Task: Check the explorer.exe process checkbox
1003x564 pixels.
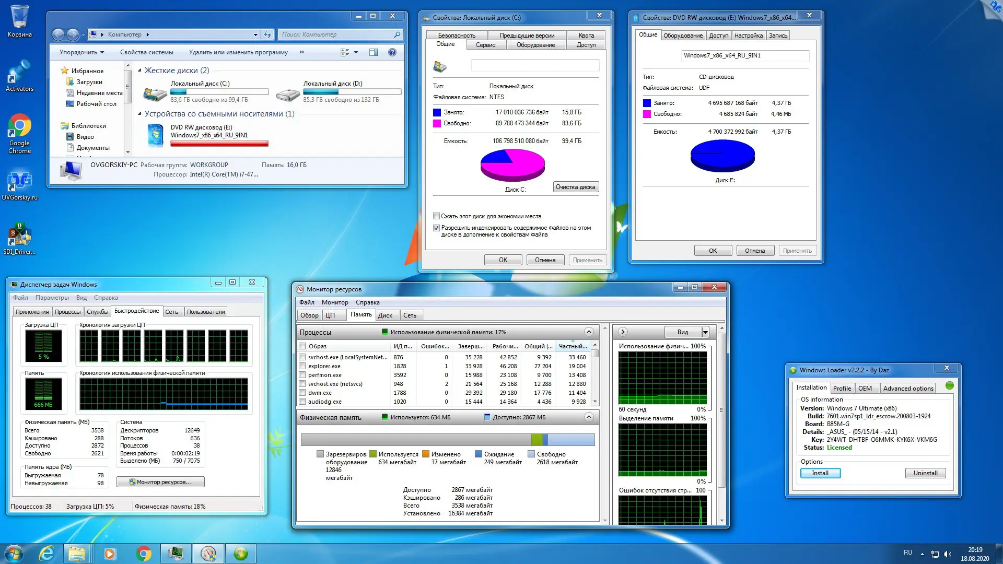Action: point(302,367)
